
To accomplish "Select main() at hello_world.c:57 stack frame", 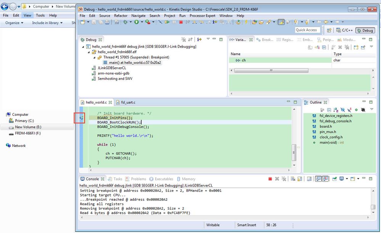I will pos(132,62).
